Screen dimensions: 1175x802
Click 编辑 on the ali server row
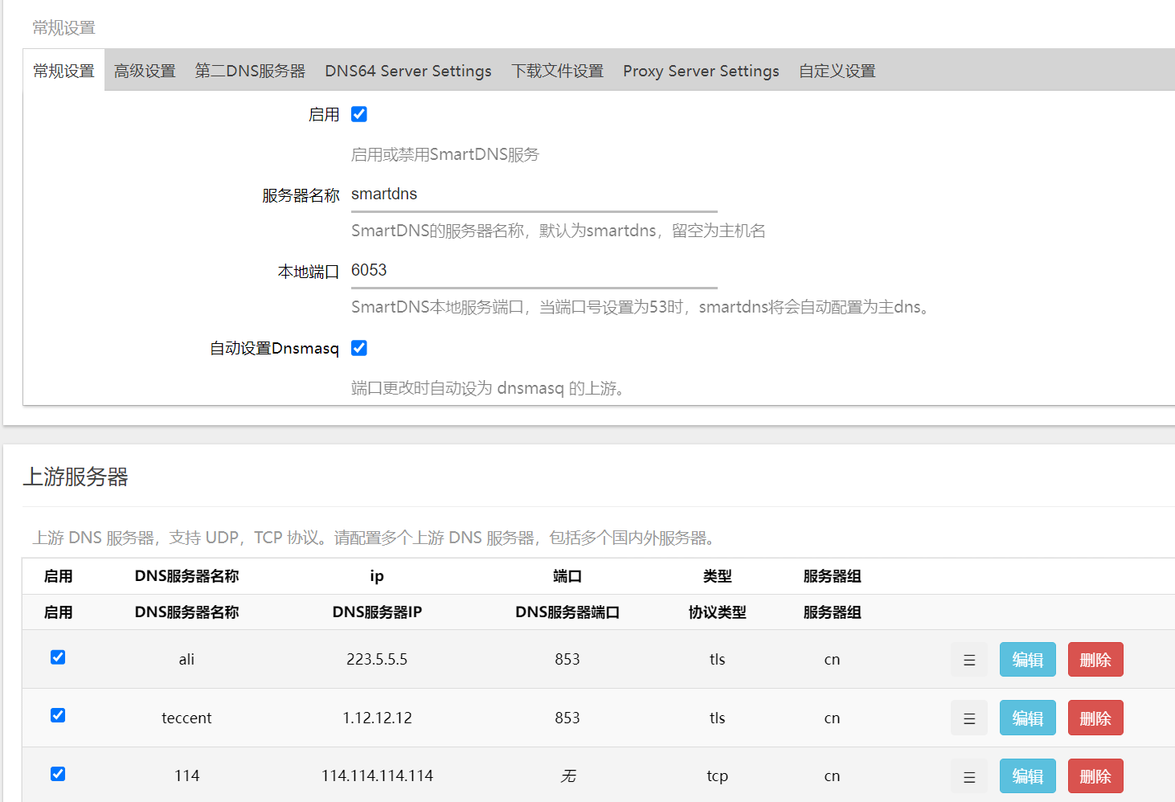[x=1027, y=659]
